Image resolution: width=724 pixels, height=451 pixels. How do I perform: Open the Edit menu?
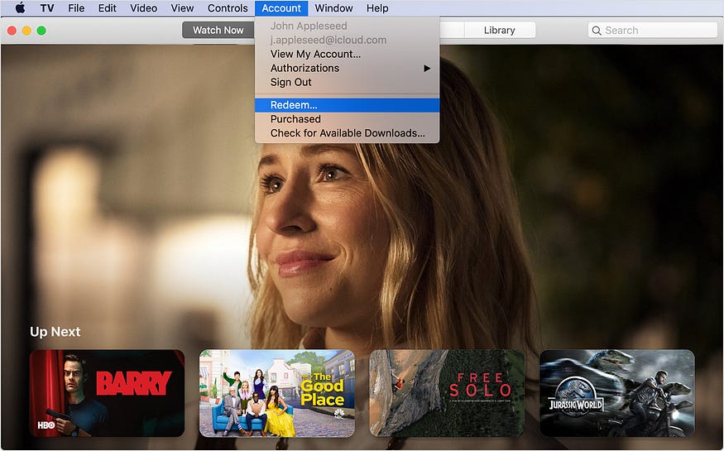pyautogui.click(x=107, y=7)
